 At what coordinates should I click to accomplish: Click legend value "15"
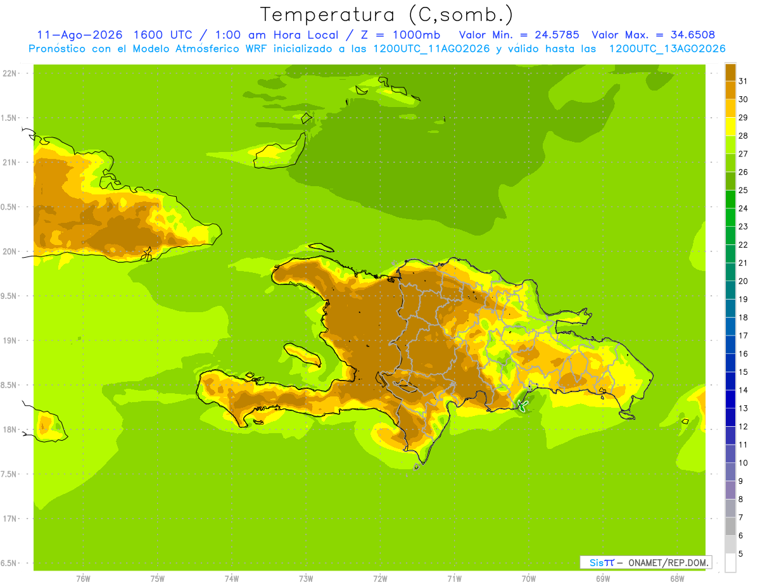[x=744, y=372]
